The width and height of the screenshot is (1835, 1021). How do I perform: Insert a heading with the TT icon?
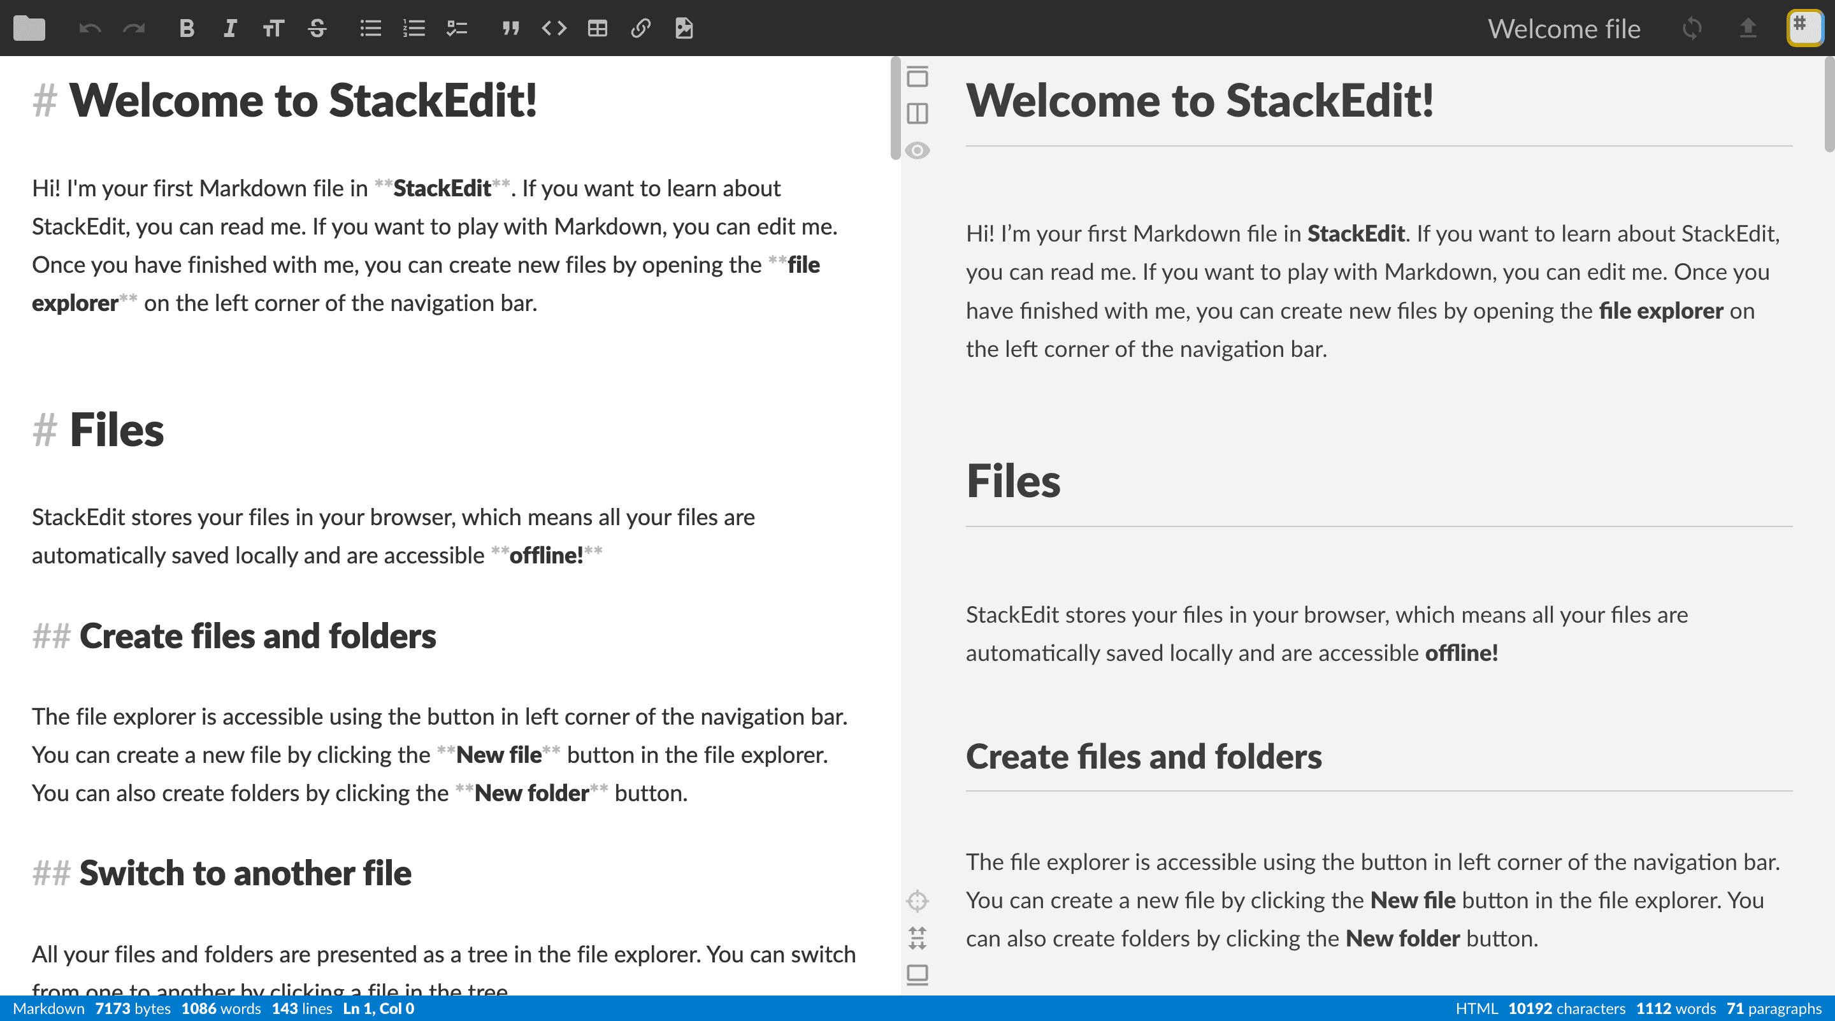click(273, 29)
